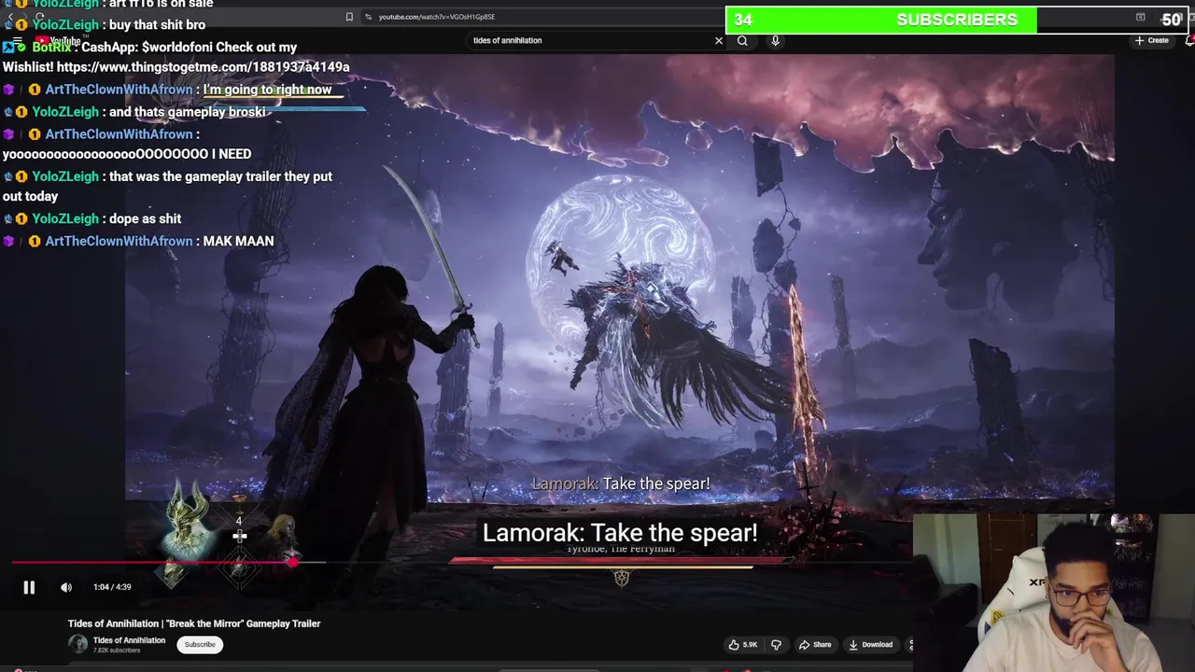
Task: Mute the video with the speaker icon
Action: [66, 587]
